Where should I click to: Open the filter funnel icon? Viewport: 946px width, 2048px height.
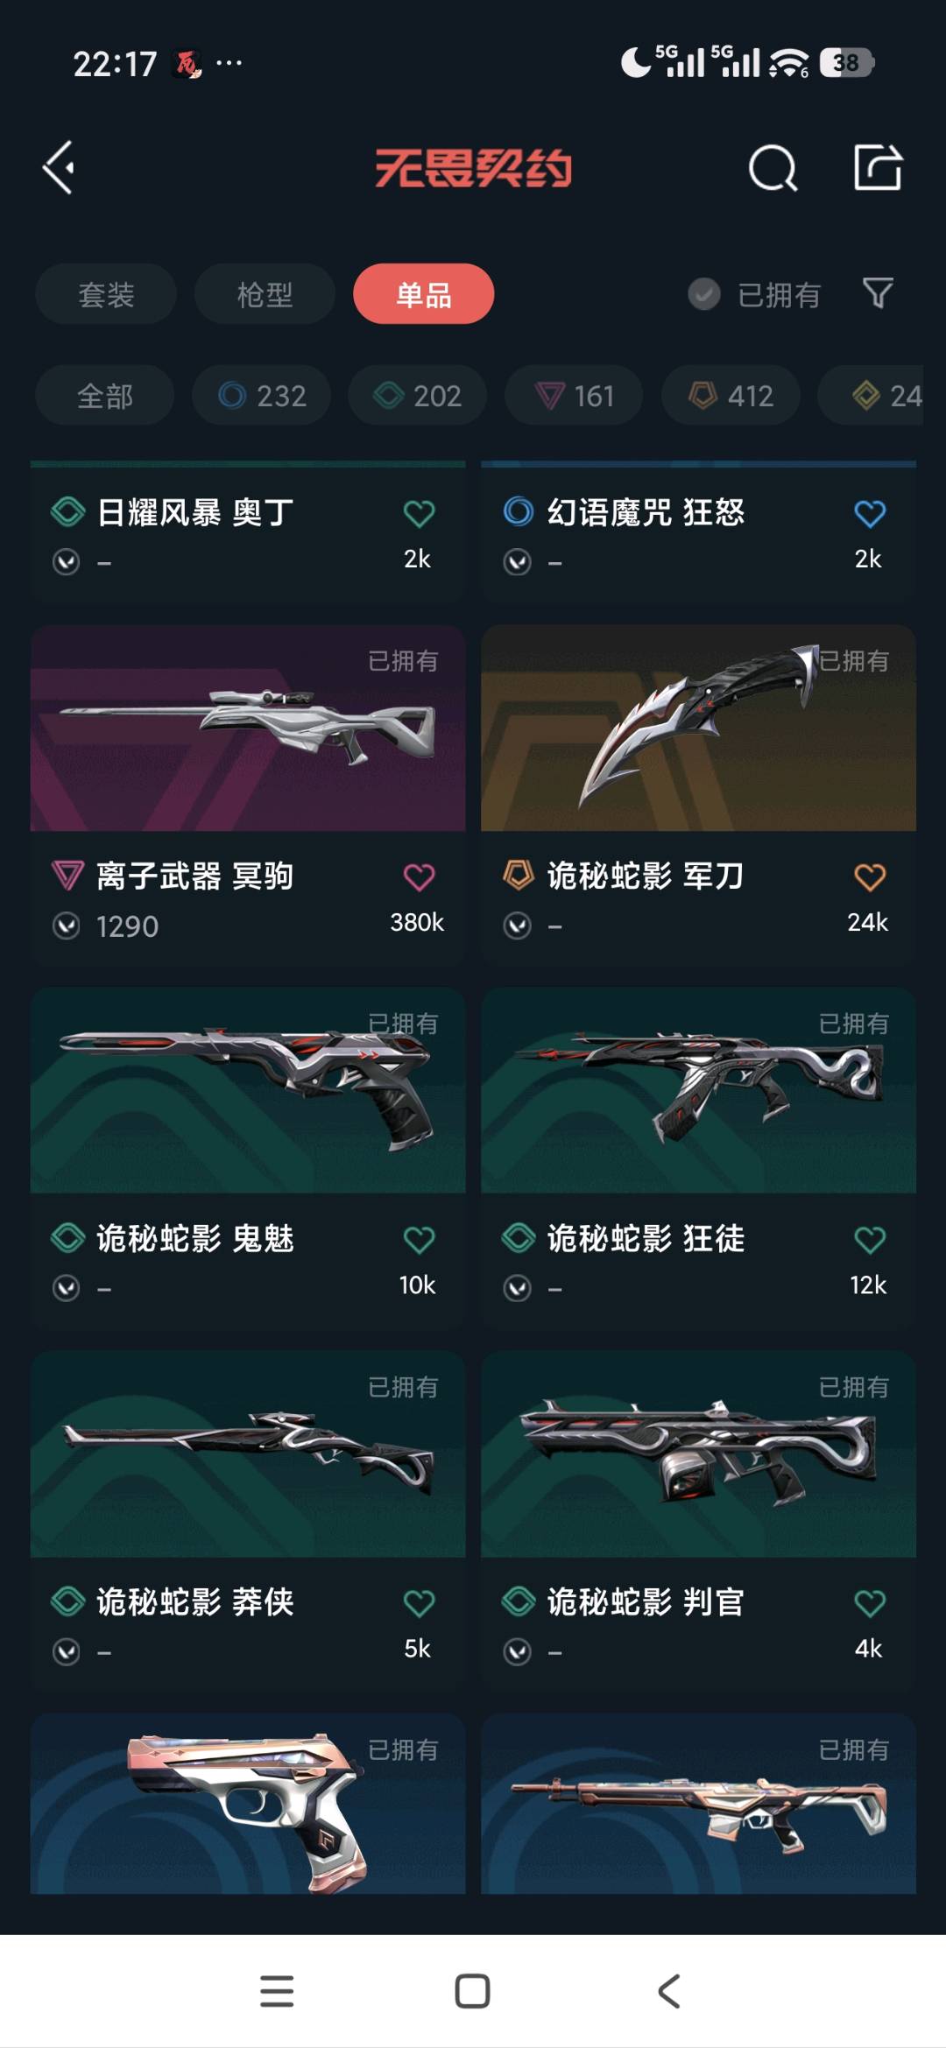tap(878, 293)
